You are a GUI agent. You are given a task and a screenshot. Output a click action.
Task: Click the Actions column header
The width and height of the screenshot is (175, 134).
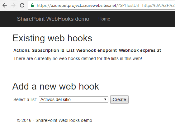(x=21, y=50)
